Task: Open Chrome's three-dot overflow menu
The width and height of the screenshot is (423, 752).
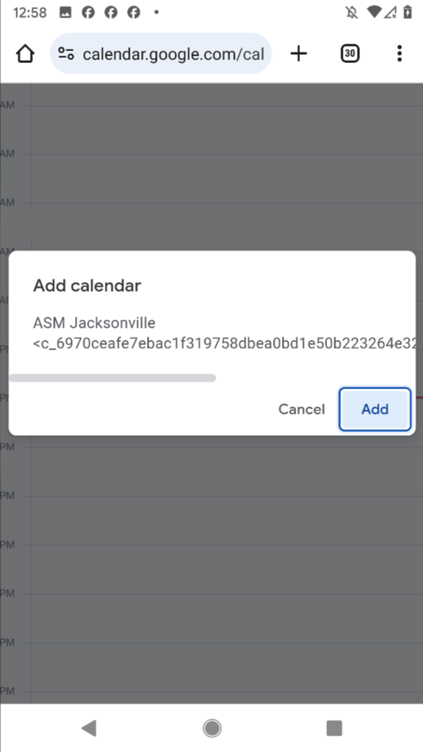Action: pos(399,53)
